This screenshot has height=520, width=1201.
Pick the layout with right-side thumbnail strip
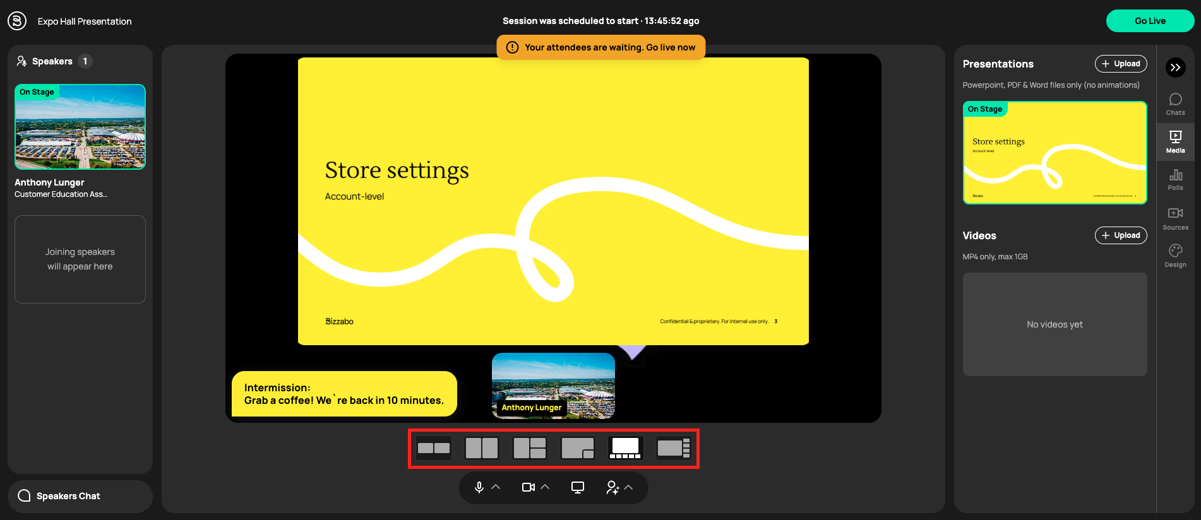pos(673,448)
